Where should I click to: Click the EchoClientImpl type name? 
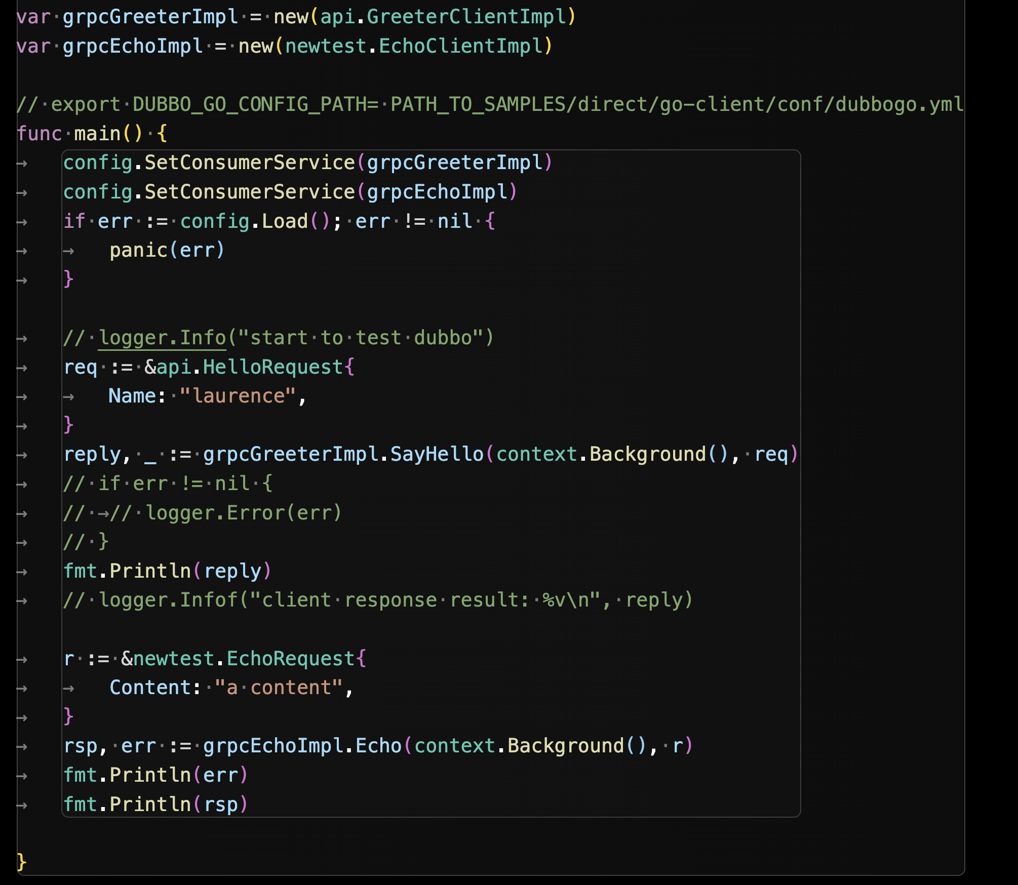(460, 46)
